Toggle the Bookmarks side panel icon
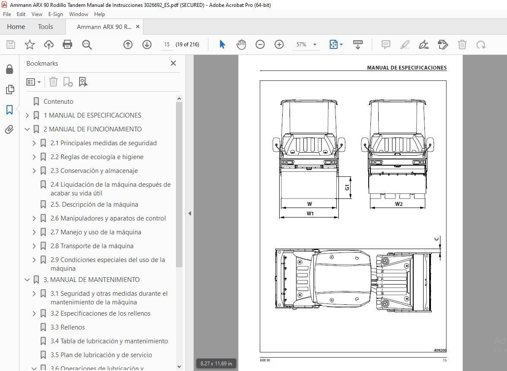The width and height of the screenshot is (507, 371). 10,110
